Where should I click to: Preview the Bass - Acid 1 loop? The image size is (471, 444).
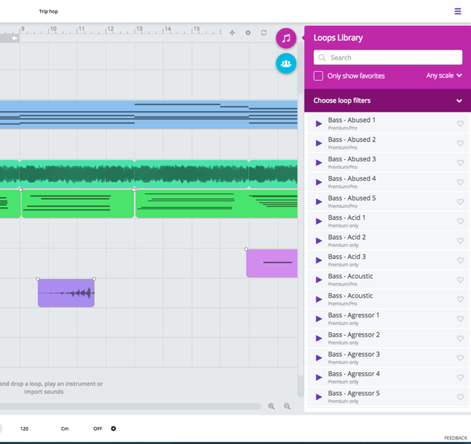tap(318, 221)
